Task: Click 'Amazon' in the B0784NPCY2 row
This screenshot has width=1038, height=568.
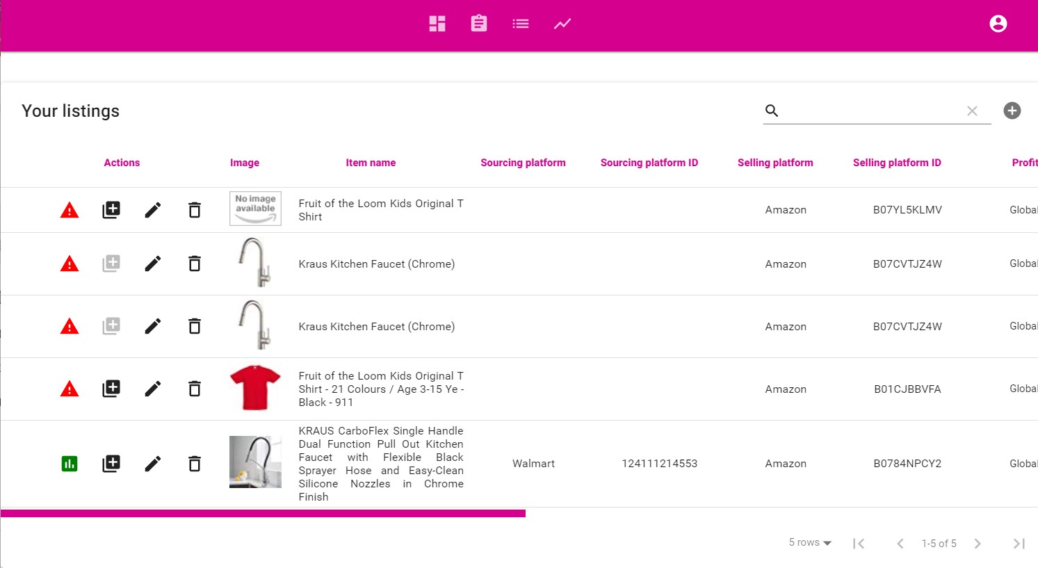Action: coord(786,464)
